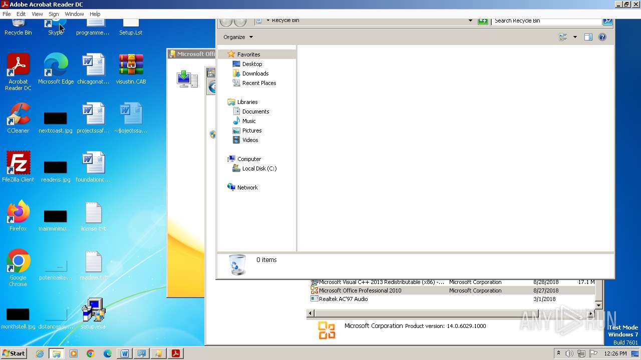Select the setup.exe installer icon
Screen dimensions: 641x360
93,313
